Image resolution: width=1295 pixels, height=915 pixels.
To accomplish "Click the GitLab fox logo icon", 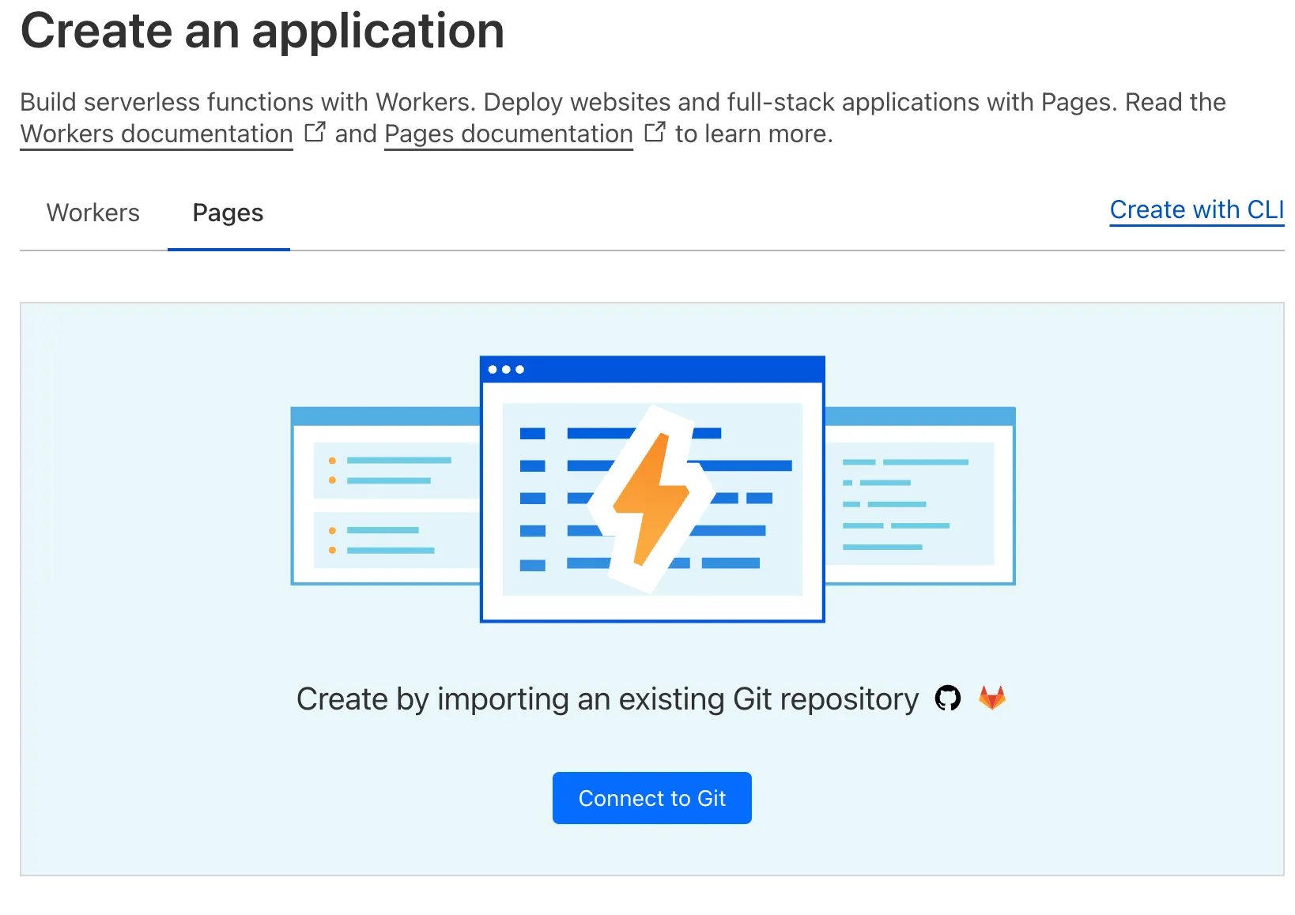I will (x=991, y=698).
